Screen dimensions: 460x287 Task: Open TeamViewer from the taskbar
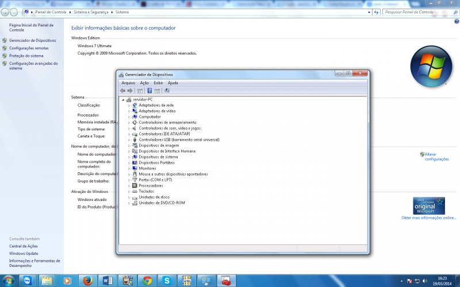tap(28, 281)
